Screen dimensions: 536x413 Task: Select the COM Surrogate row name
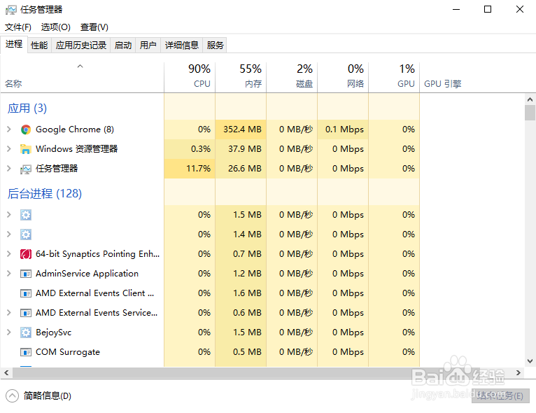(68, 352)
